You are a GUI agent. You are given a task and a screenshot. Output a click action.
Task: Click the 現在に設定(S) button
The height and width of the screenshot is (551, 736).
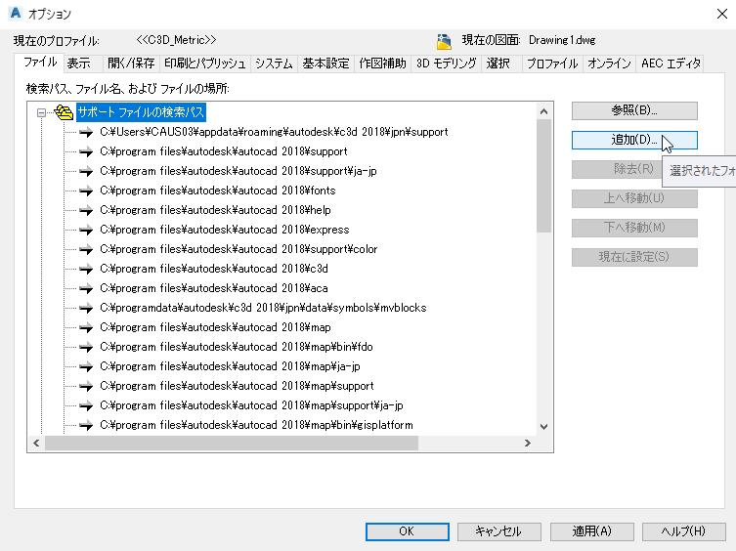[x=634, y=257]
